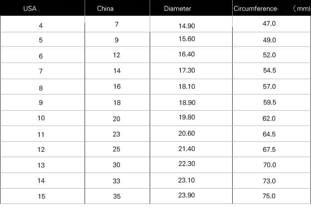This screenshot has width=311, height=209.
Task: Select the 59.5 circumference cell
Action: pyautogui.click(x=269, y=102)
